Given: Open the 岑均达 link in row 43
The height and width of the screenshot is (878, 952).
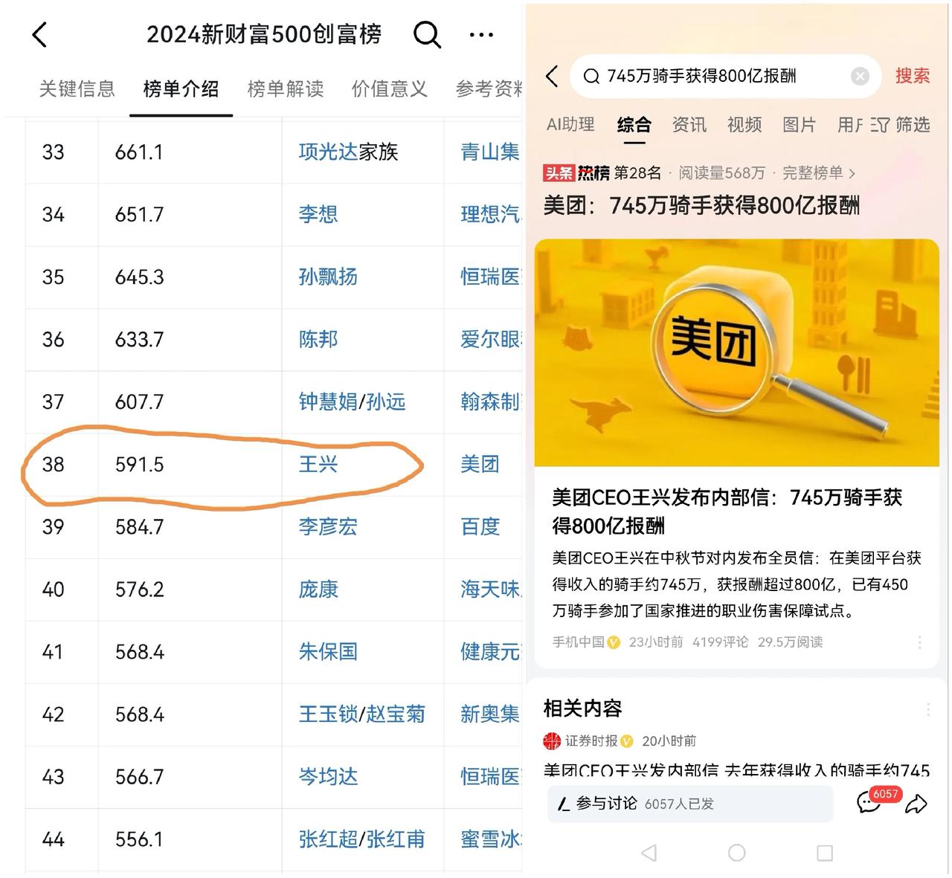Looking at the screenshot, I should [328, 777].
